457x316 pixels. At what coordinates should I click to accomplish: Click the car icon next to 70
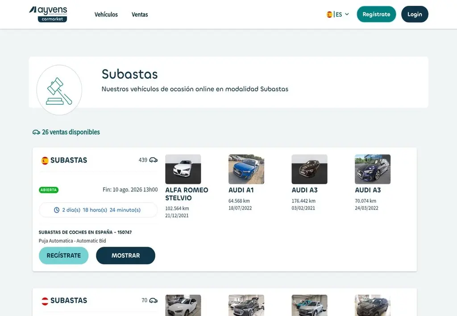coord(154,300)
